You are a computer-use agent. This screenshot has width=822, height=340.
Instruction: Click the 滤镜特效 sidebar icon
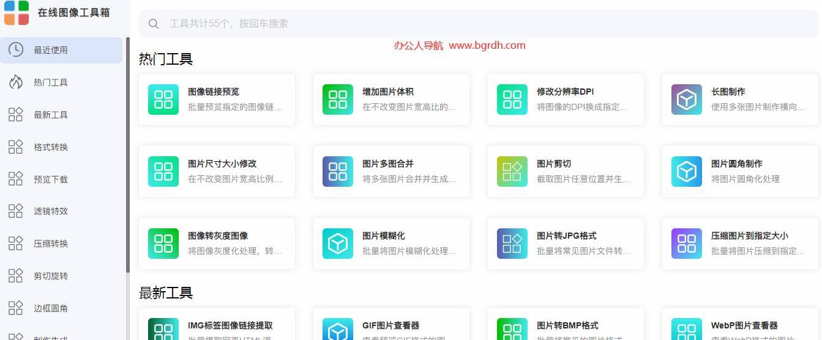16,211
